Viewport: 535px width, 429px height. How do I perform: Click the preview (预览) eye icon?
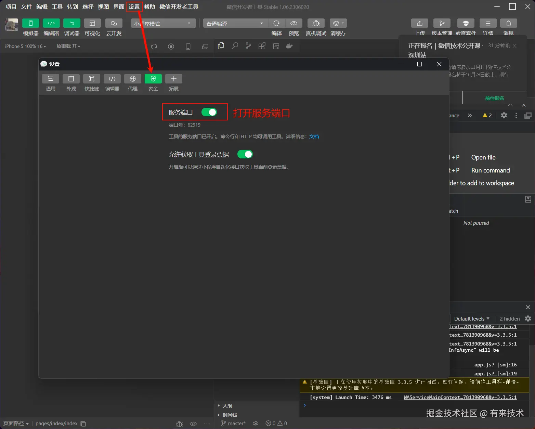(x=294, y=23)
